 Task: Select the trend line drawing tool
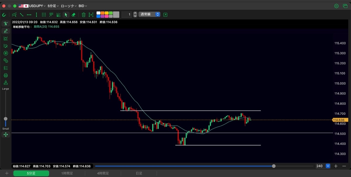pos(22,14)
